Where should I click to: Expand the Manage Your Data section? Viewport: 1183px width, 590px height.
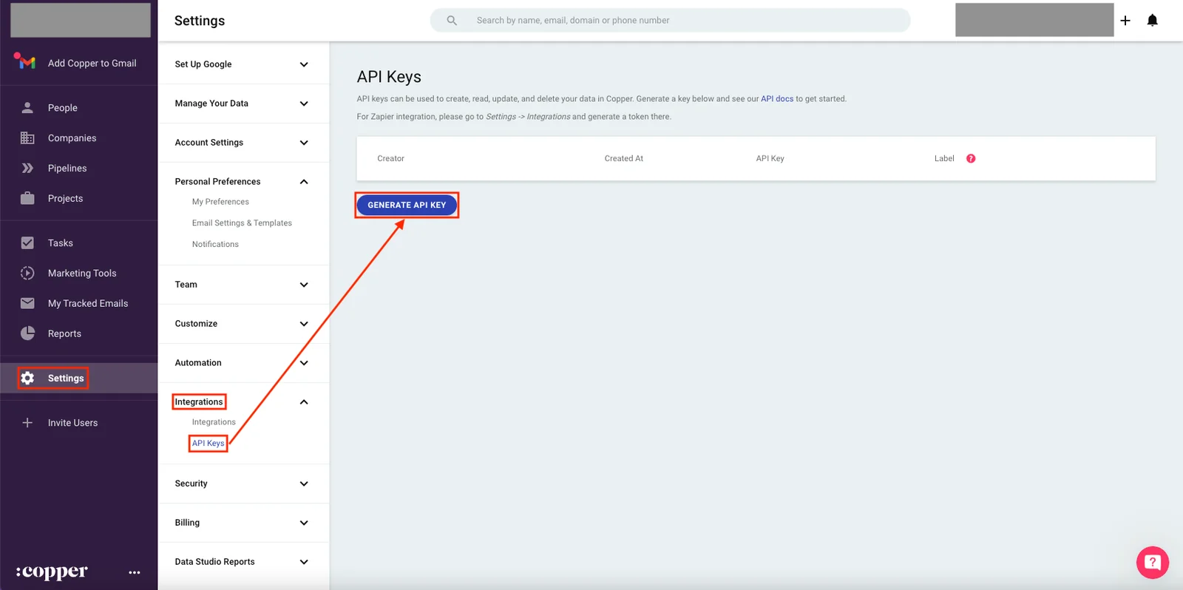243,104
